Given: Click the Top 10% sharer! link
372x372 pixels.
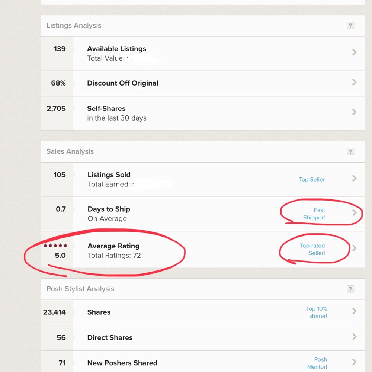Looking at the screenshot, I should pos(317,312).
